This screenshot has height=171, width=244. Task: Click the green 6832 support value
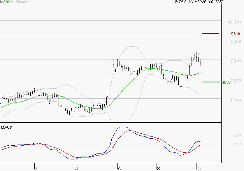(x=226, y=82)
